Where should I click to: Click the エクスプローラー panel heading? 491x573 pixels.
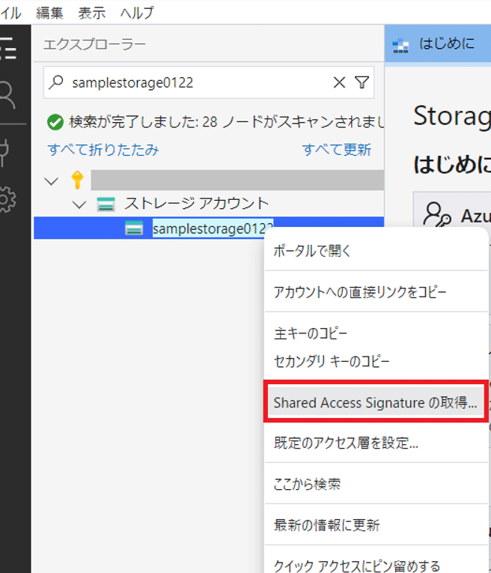click(94, 44)
